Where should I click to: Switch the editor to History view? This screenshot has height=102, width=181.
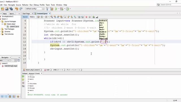(32, 17)
